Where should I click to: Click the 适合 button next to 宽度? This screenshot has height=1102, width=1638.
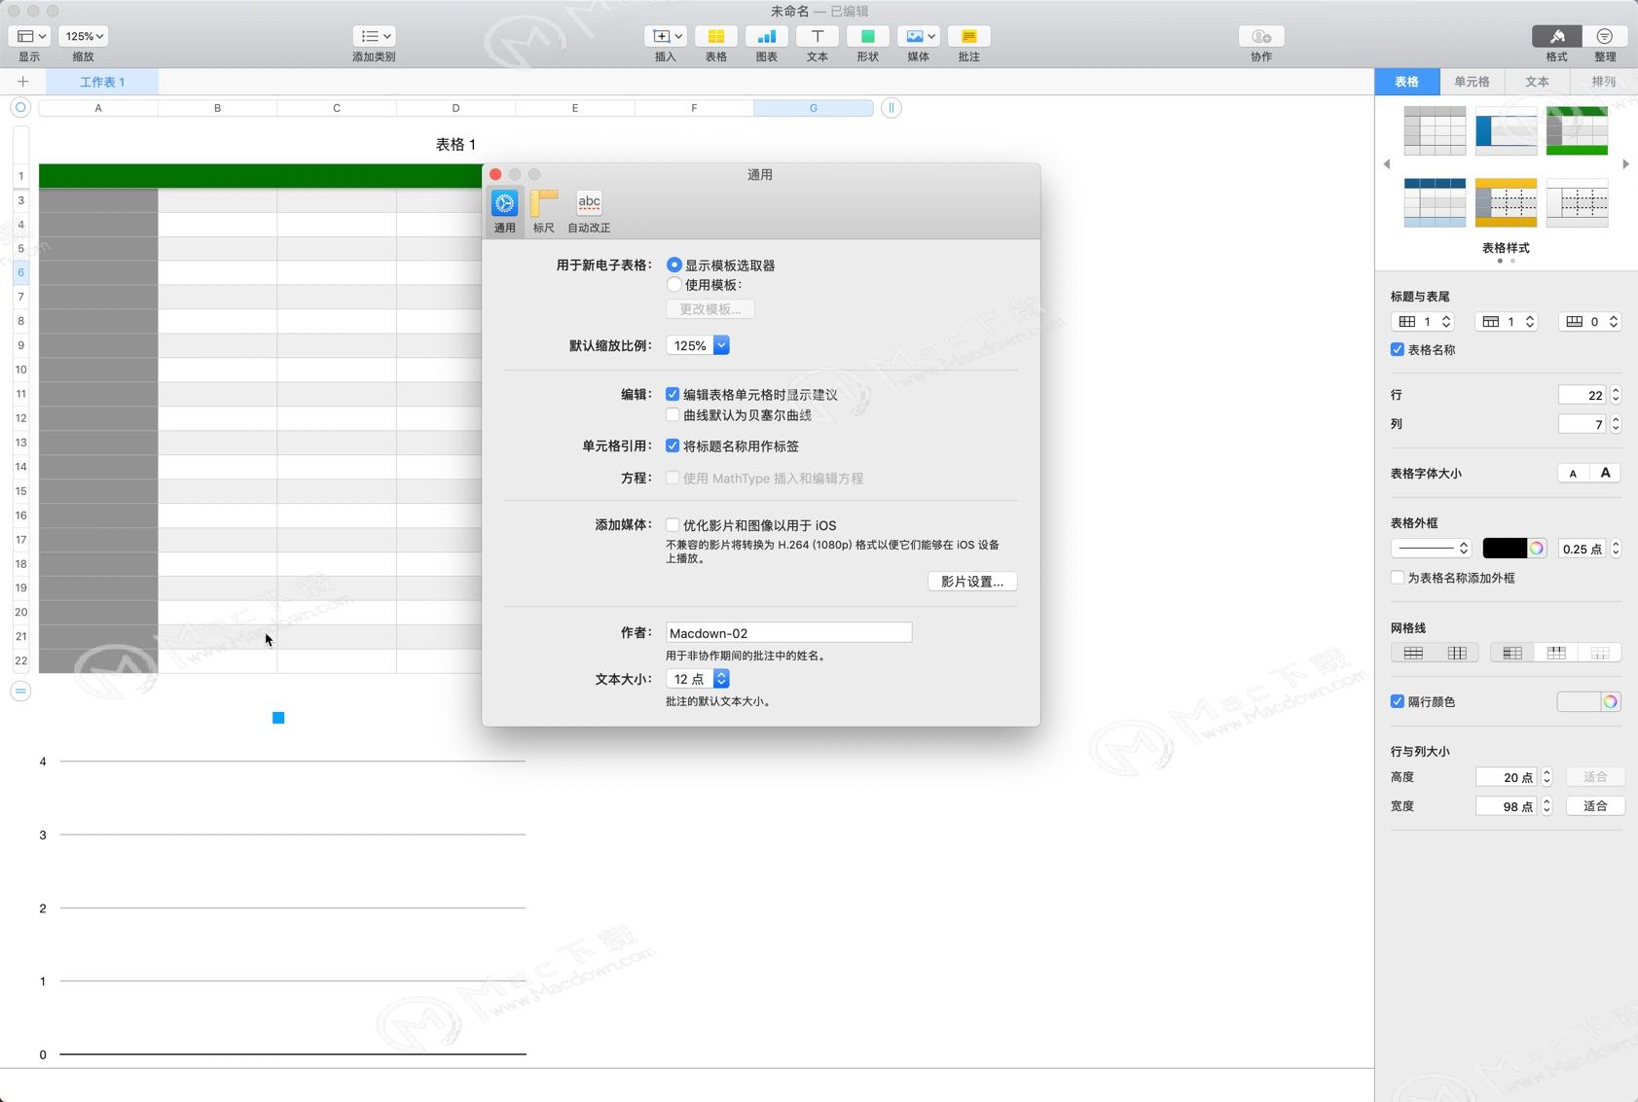[x=1594, y=806]
